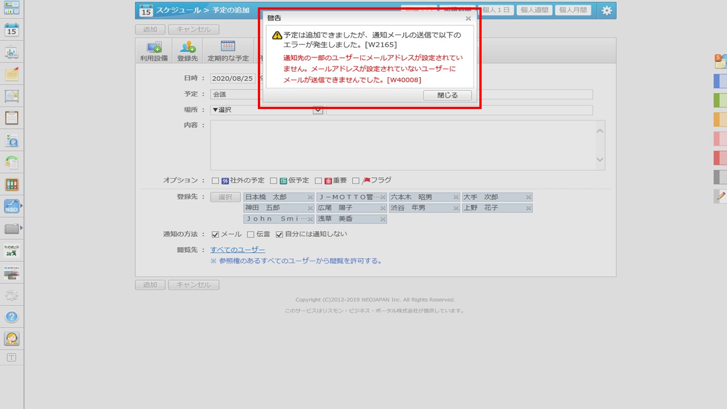Click the date field 2020/08/25

[x=233, y=78]
